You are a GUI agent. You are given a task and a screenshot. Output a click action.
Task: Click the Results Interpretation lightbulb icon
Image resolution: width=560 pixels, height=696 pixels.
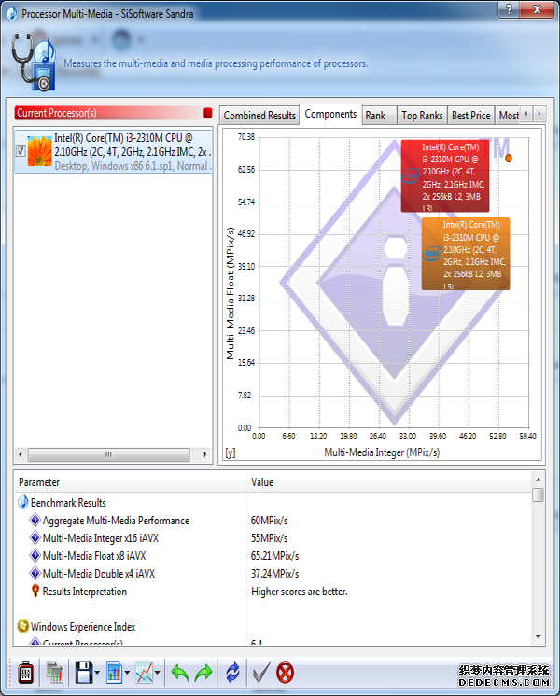(35, 591)
